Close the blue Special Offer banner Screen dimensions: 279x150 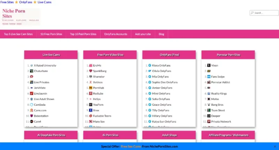pyautogui.click(x=275, y=147)
